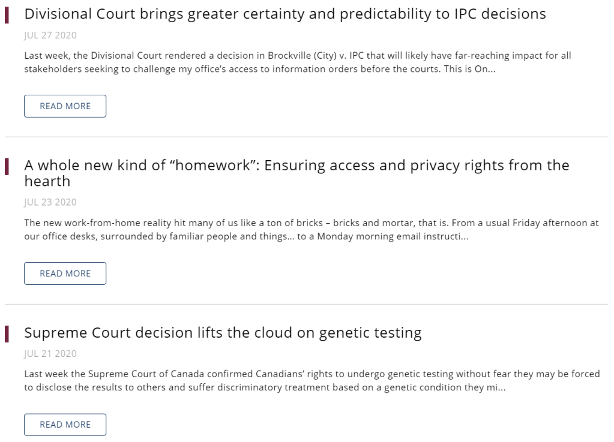Click the JUL 21 2020 date
Image resolution: width=614 pixels, height=442 pixels.
[x=50, y=354]
